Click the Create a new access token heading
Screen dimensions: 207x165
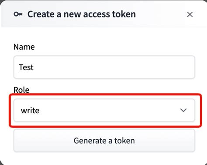coord(82,14)
